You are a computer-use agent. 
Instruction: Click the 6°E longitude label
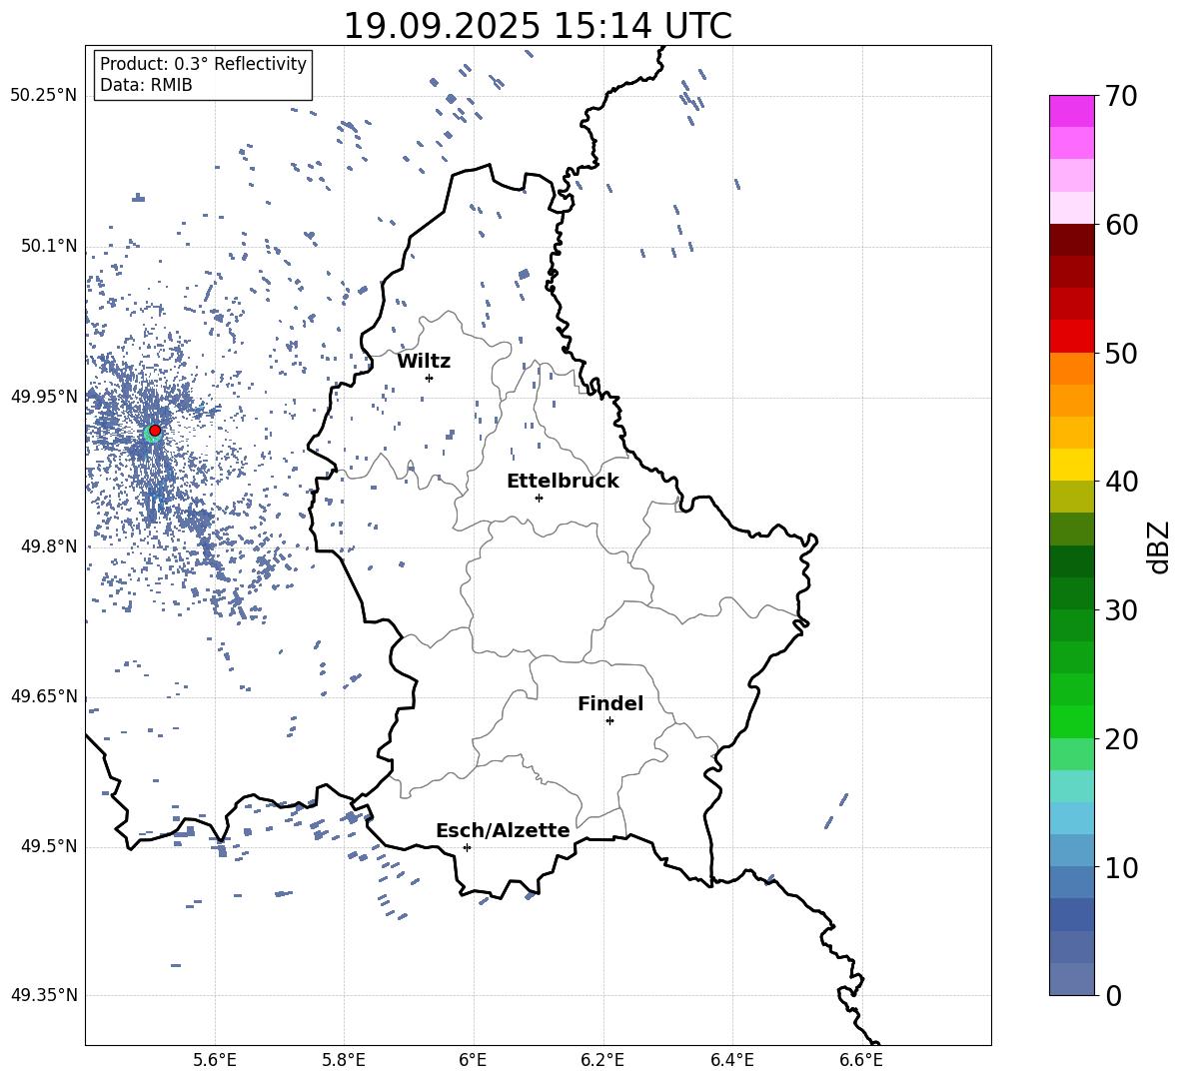pyautogui.click(x=473, y=1060)
